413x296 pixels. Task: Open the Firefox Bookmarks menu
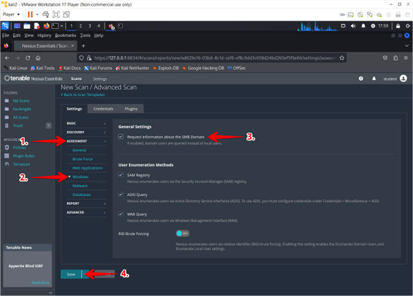pos(65,35)
